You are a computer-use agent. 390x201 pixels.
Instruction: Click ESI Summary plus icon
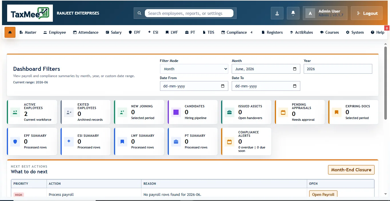point(69,142)
